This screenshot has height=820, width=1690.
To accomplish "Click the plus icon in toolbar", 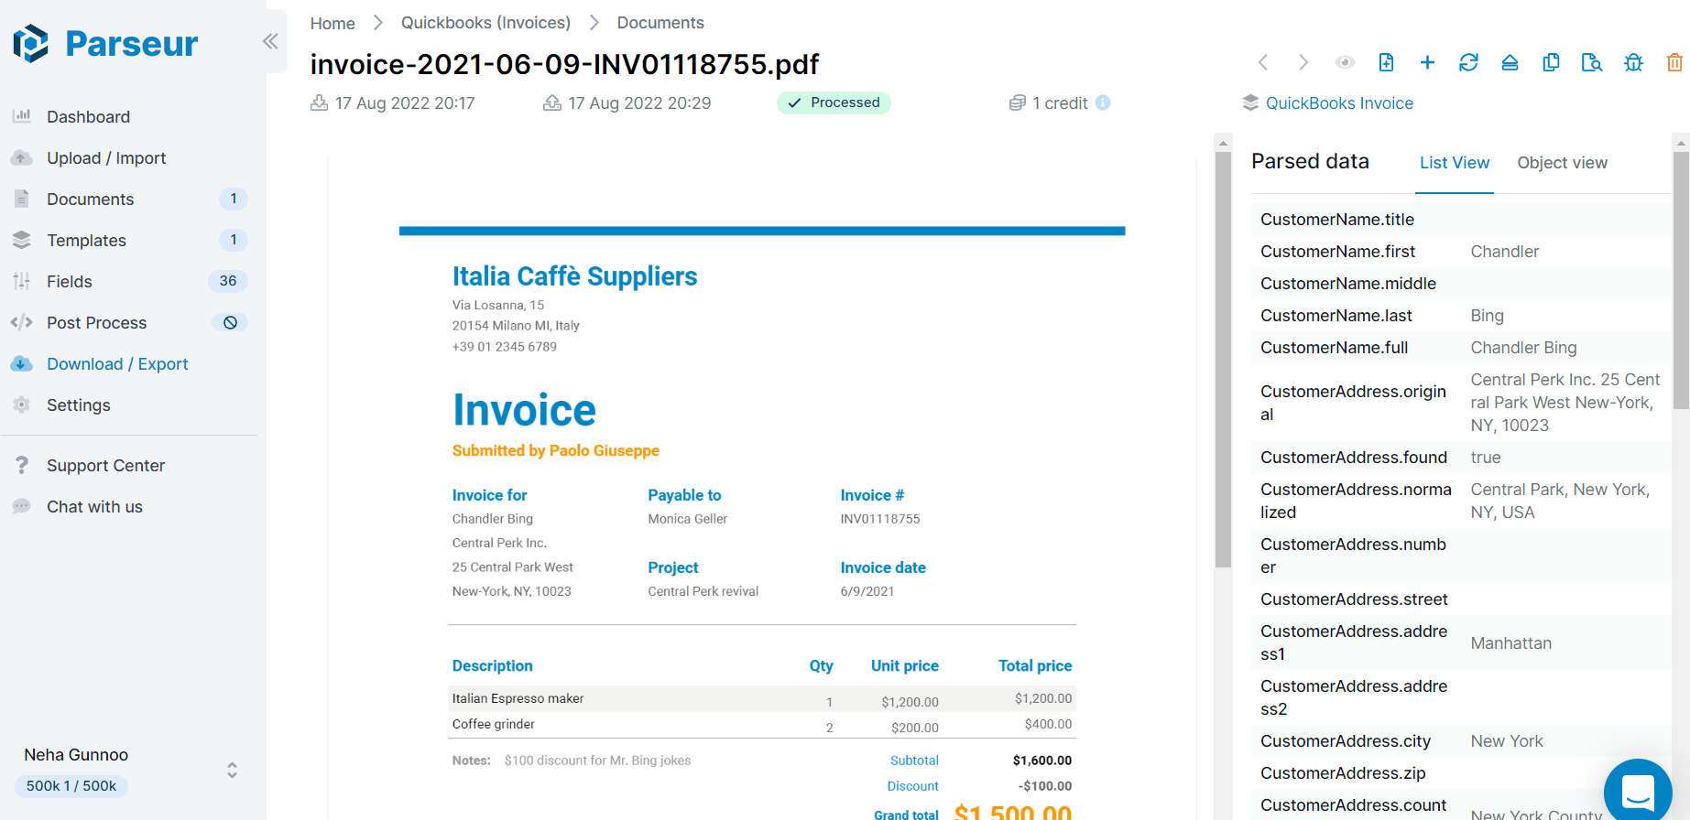I will (1427, 62).
